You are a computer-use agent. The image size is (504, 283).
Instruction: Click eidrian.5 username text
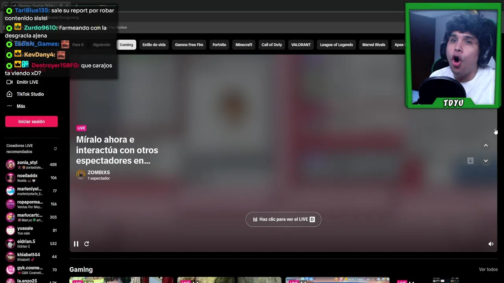[26, 241]
